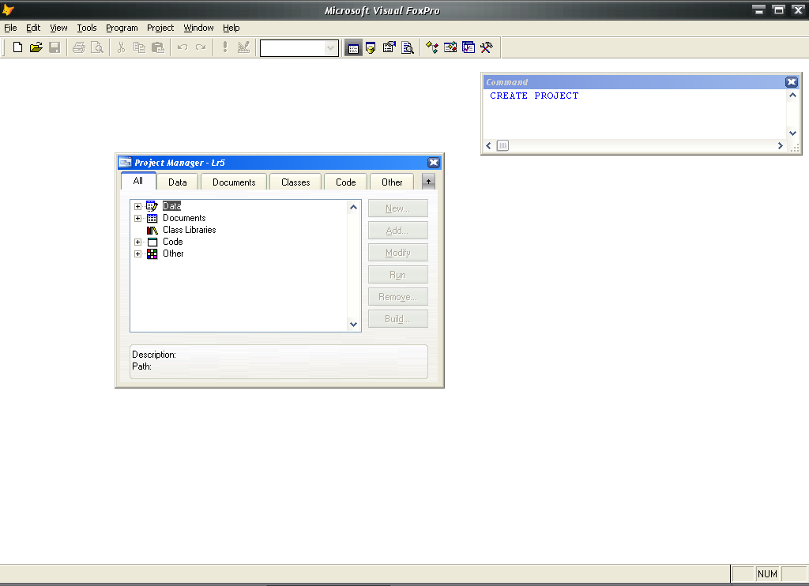Open the Object Browser toolbar icon
This screenshot has width=809, height=586.
[x=450, y=47]
